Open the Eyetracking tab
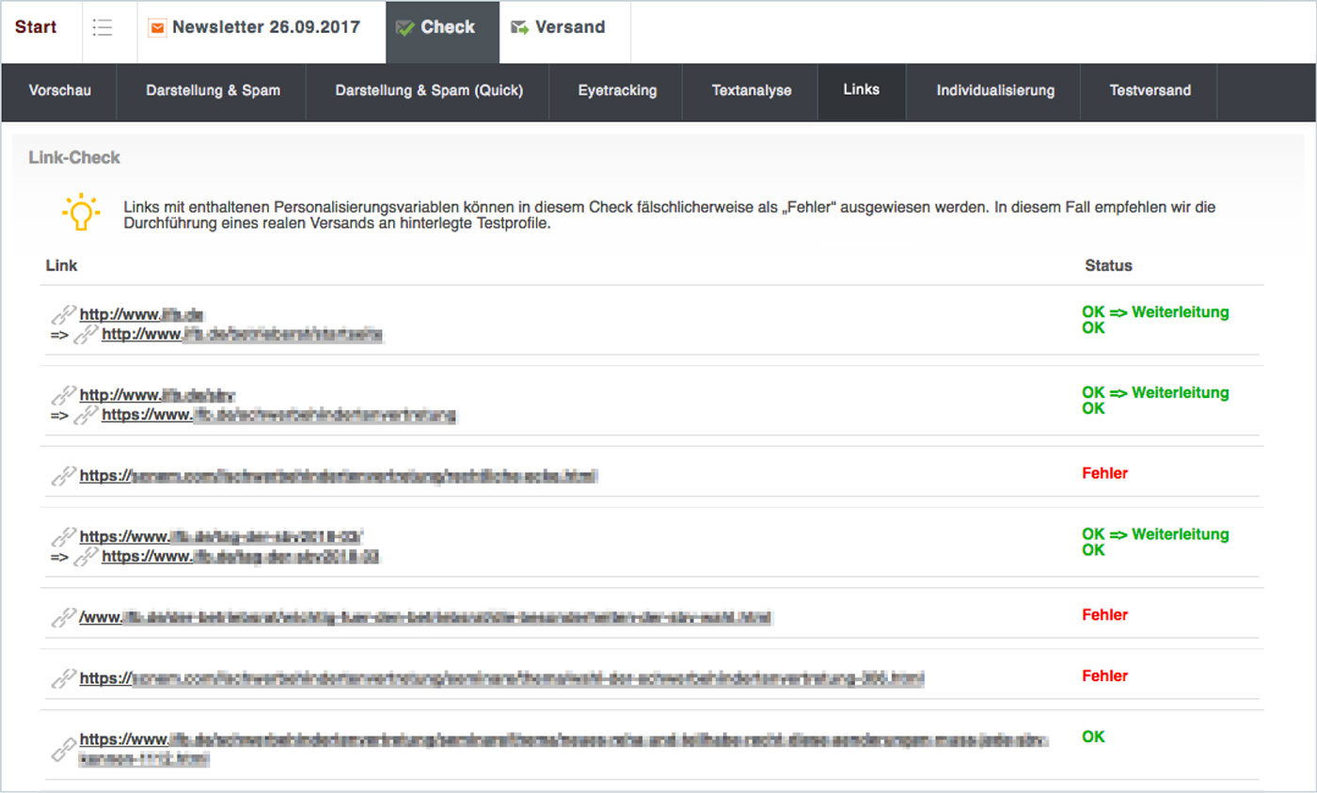The height and width of the screenshot is (793, 1317). tap(617, 91)
